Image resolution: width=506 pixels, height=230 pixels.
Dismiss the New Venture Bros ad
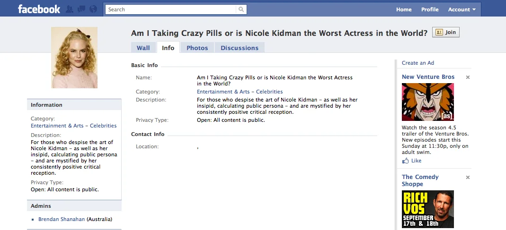tap(468, 77)
